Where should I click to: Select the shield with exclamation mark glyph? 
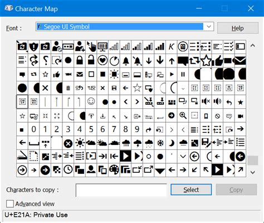click(x=33, y=47)
